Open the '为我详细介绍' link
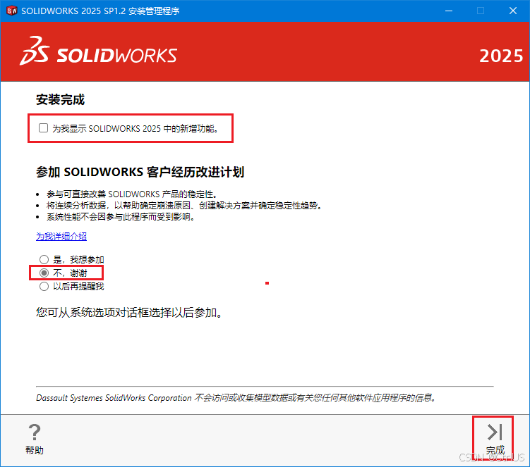 (61, 236)
